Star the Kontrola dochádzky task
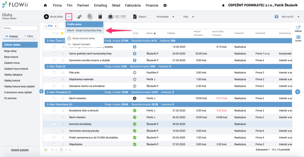This screenshot has width=304, height=157. pyautogui.click(x=63, y=124)
